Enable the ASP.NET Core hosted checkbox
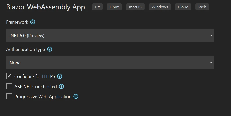231x116 pixels. tap(9, 86)
